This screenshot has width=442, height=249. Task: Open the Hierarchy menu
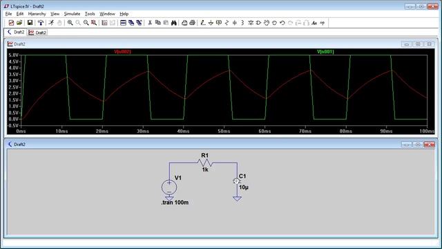click(37, 14)
